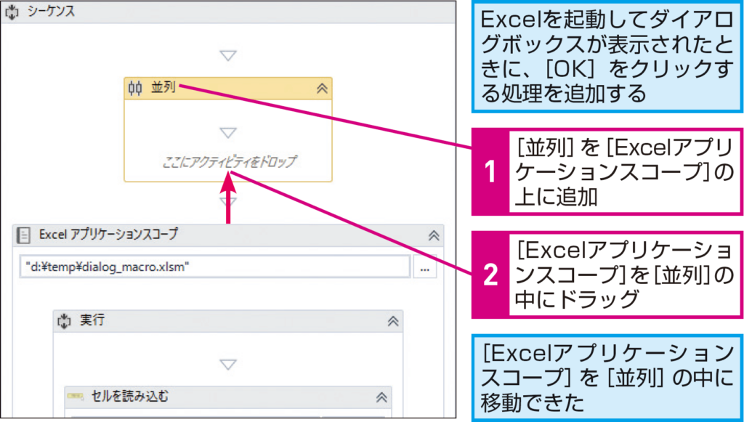The height and width of the screenshot is (422, 744).
Task: Click the Parallel (並列) activity icon
Action: [135, 88]
